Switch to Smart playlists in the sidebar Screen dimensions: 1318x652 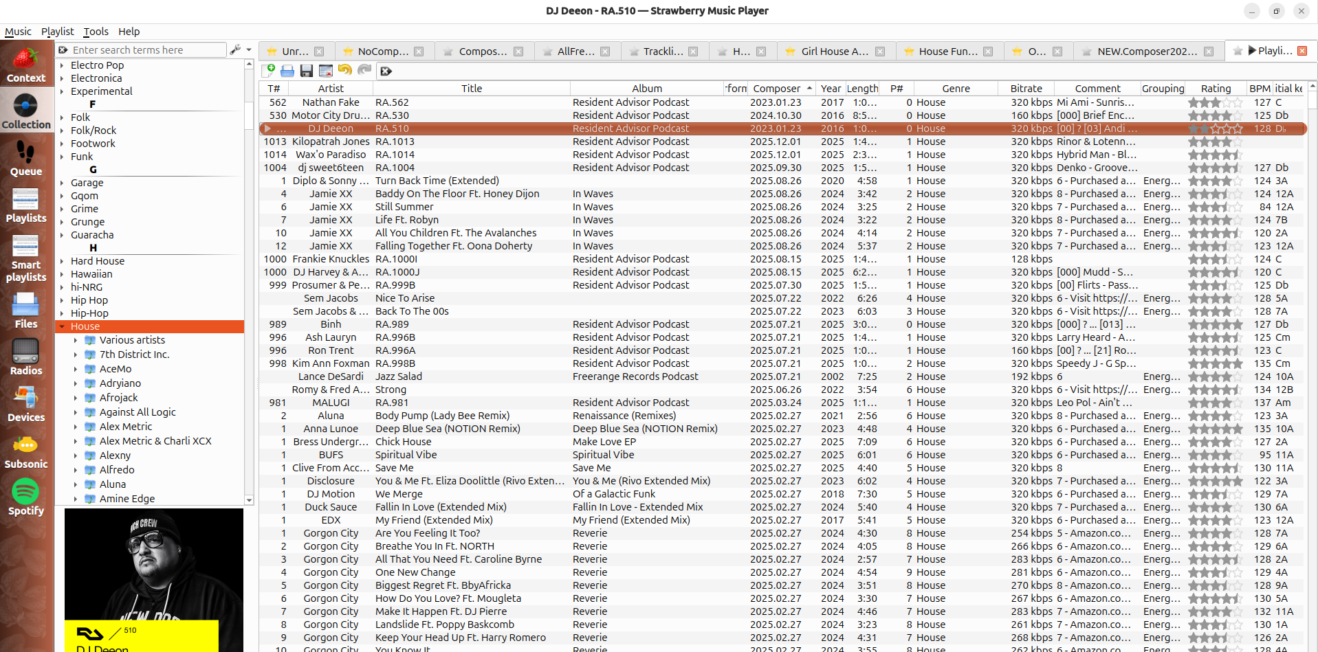click(x=26, y=258)
